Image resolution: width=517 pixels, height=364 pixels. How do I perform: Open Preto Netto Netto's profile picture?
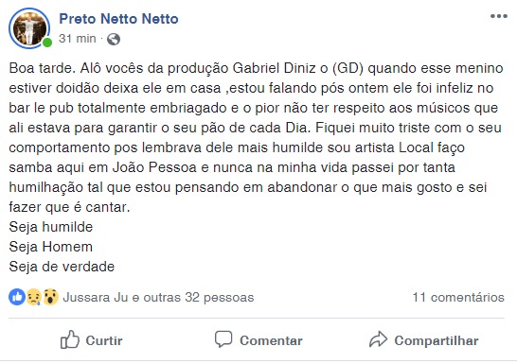pyautogui.click(x=29, y=28)
